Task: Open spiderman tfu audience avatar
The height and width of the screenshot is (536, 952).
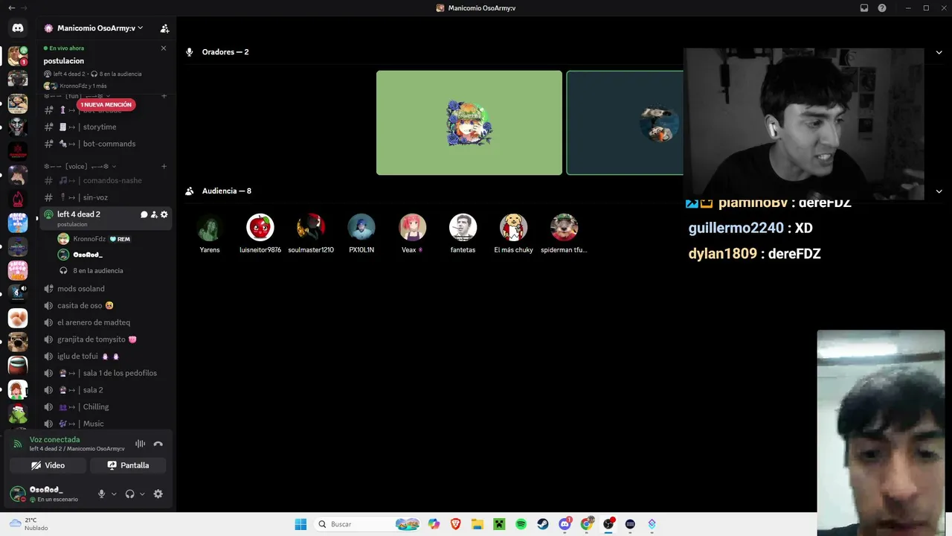Action: click(x=564, y=227)
